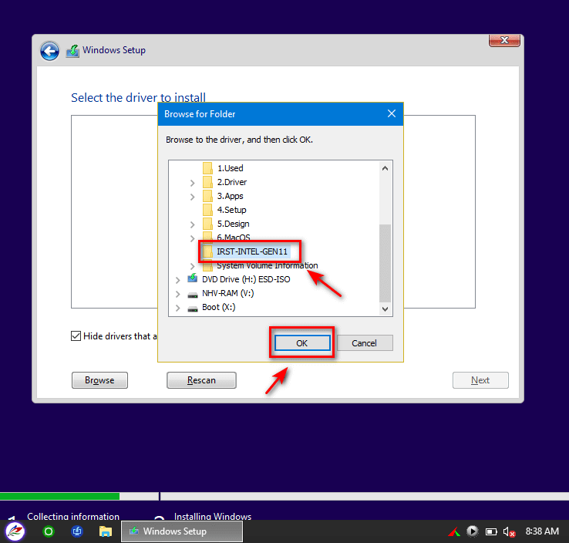The image size is (569, 543).
Task: Select the Boot (X:) drive icon
Action: (x=192, y=307)
